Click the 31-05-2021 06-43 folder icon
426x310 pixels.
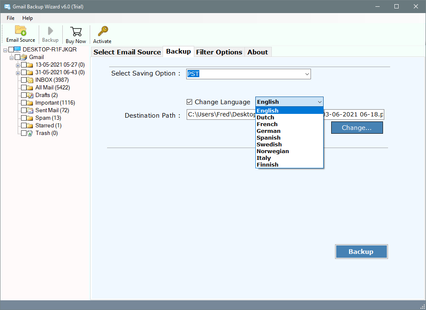30,73
